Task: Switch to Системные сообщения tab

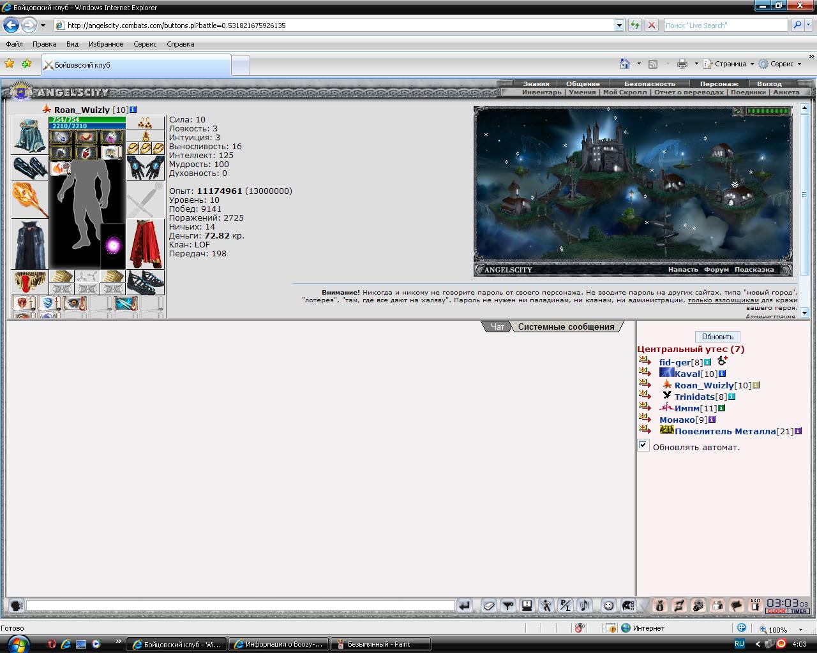Action: [x=566, y=326]
